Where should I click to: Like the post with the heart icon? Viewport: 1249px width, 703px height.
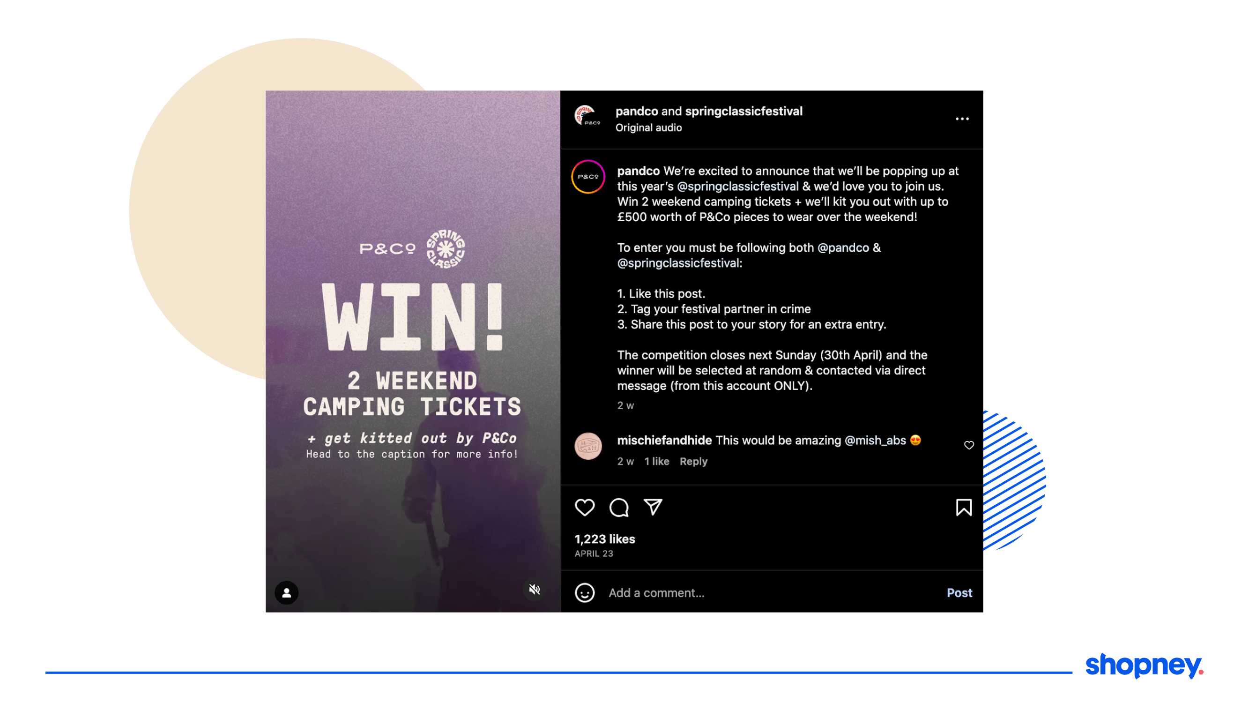tap(584, 508)
